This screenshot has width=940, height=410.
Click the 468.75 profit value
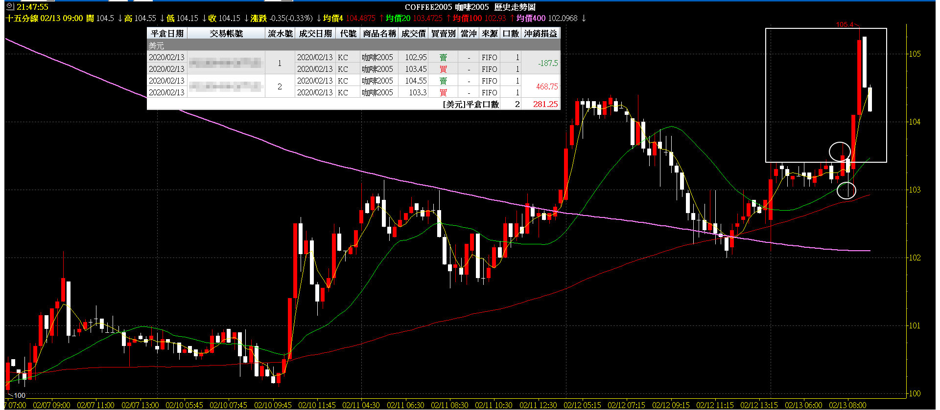point(547,86)
